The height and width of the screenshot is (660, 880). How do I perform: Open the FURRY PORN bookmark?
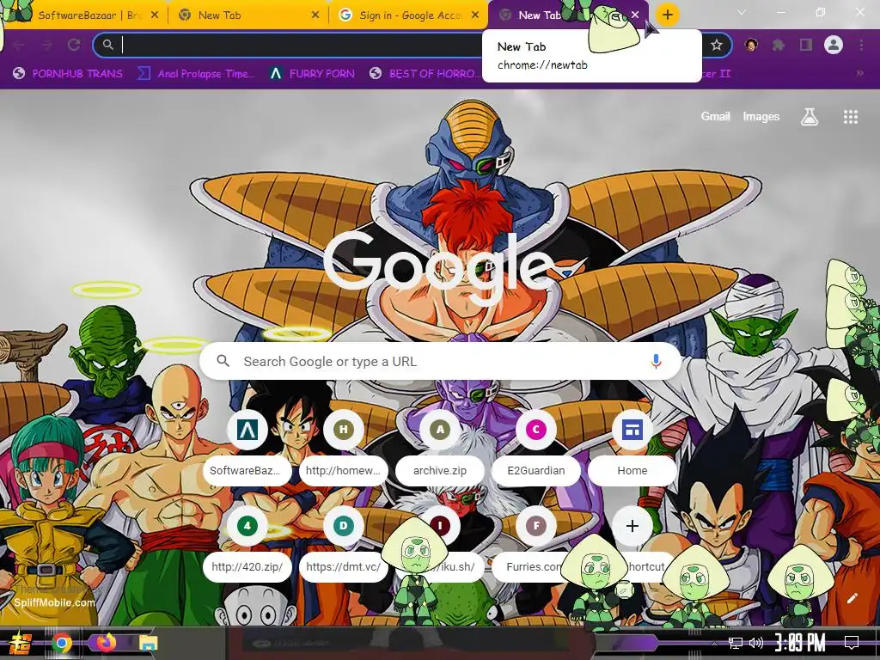click(312, 74)
